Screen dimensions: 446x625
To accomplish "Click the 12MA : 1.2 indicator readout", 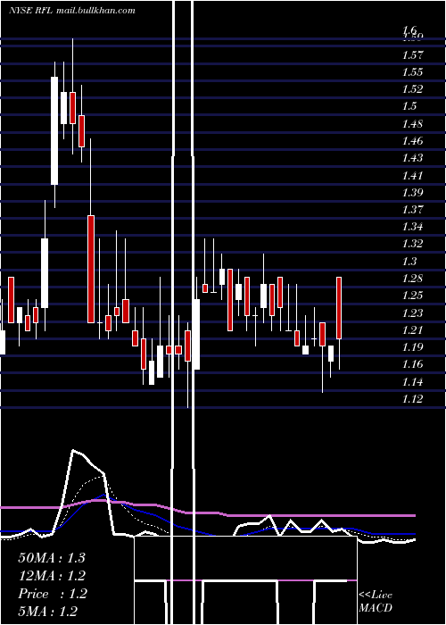I will pyautogui.click(x=52, y=576).
